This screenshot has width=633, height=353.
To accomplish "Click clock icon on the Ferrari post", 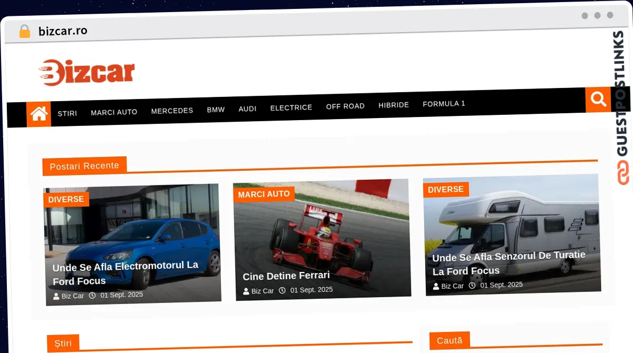I will coord(282,290).
